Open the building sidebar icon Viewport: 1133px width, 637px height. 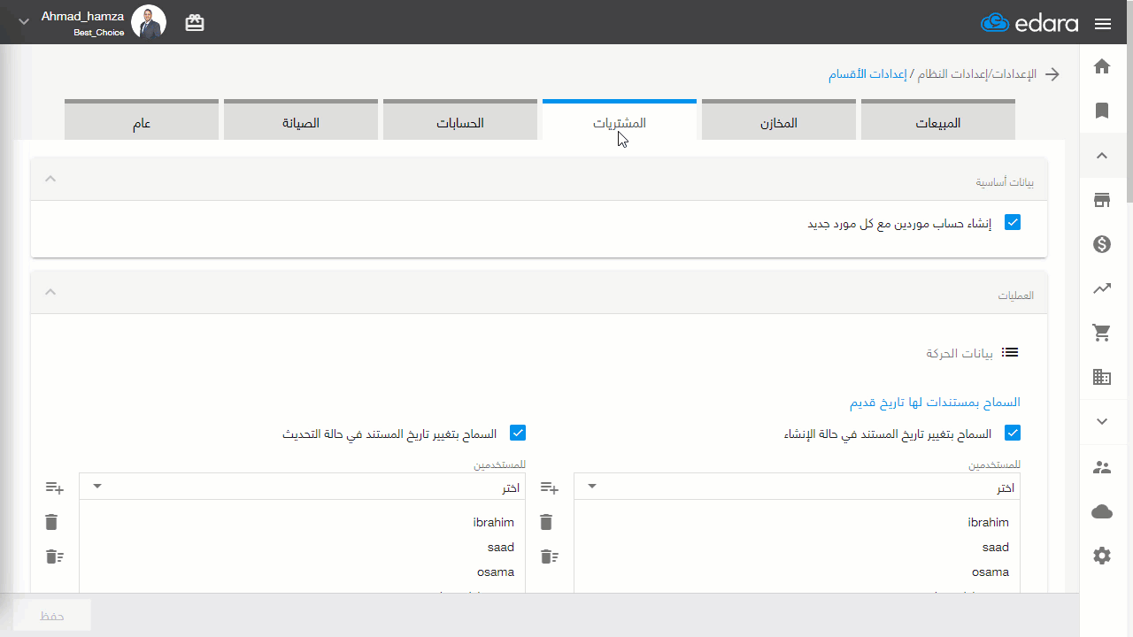(1102, 377)
